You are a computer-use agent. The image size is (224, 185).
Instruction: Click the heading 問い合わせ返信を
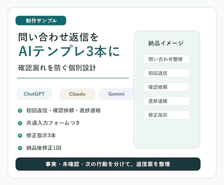pyautogui.click(x=58, y=37)
